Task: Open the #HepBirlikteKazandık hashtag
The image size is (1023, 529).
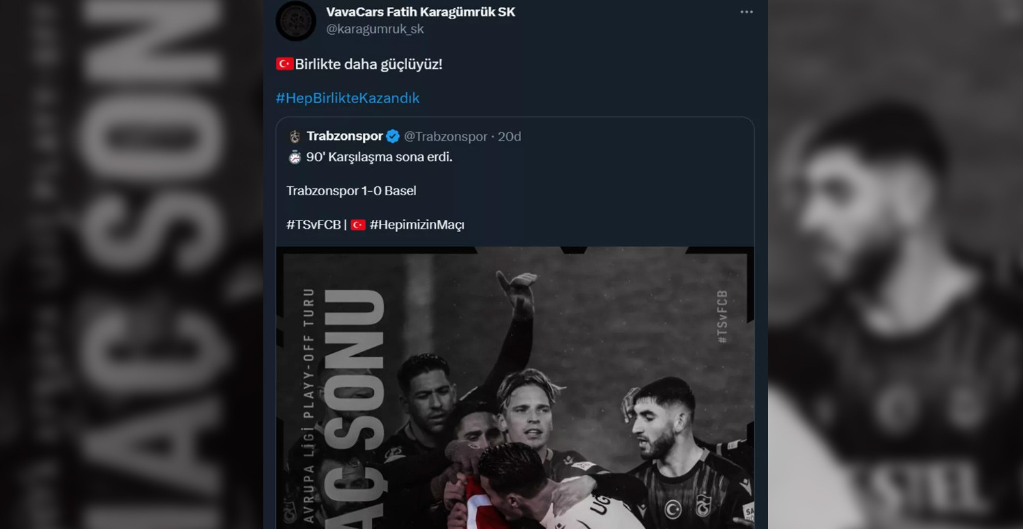Action: (x=348, y=98)
